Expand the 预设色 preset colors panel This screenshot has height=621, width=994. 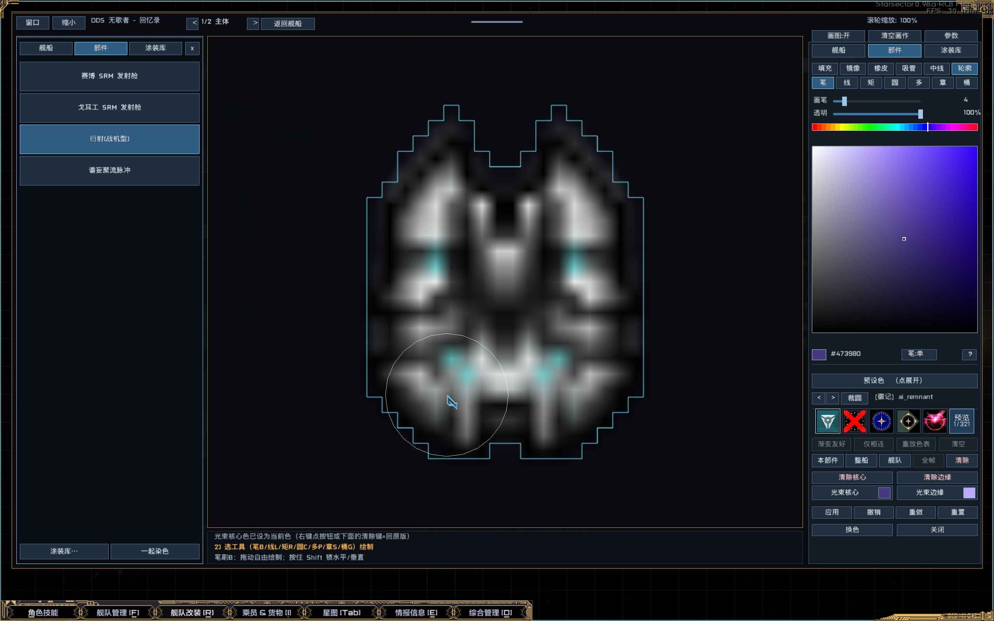tap(895, 381)
